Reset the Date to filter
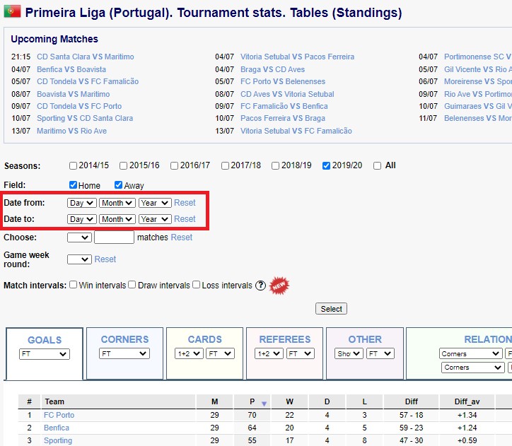Screen dimensions: 512x446 185,219
